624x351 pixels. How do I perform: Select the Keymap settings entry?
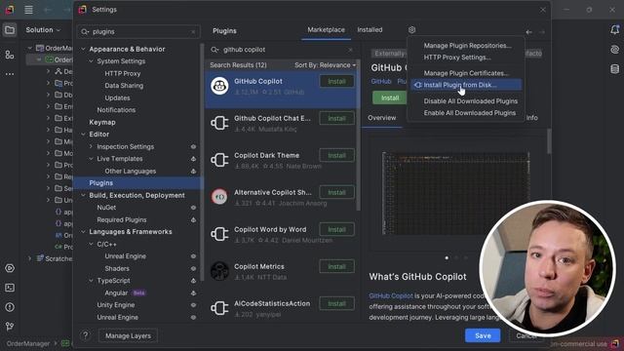click(102, 122)
